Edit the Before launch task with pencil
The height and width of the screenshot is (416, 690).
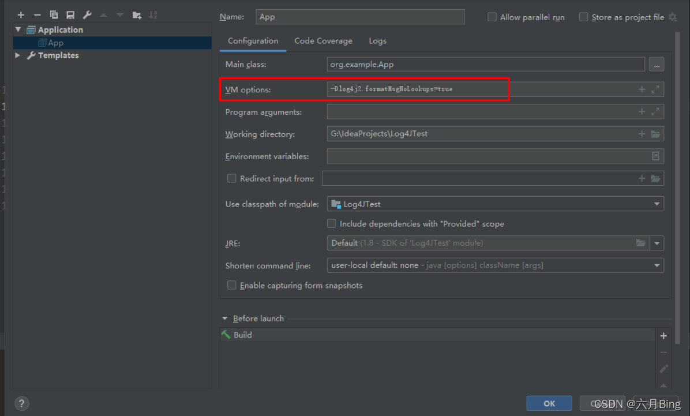coord(663,369)
